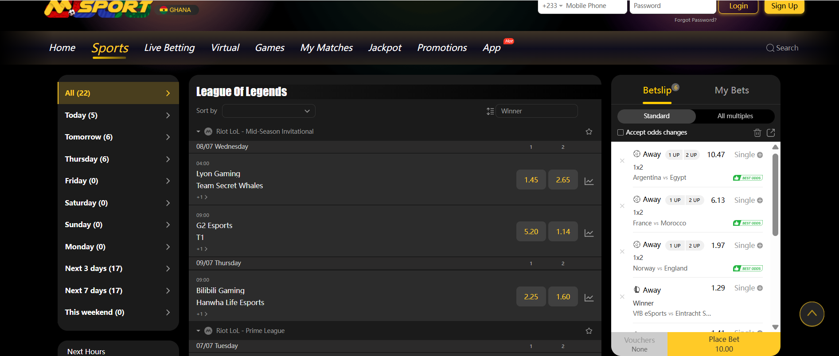Select odds 2.25 for Bilibili Gaming
The width and height of the screenshot is (839, 356).
coord(531,297)
